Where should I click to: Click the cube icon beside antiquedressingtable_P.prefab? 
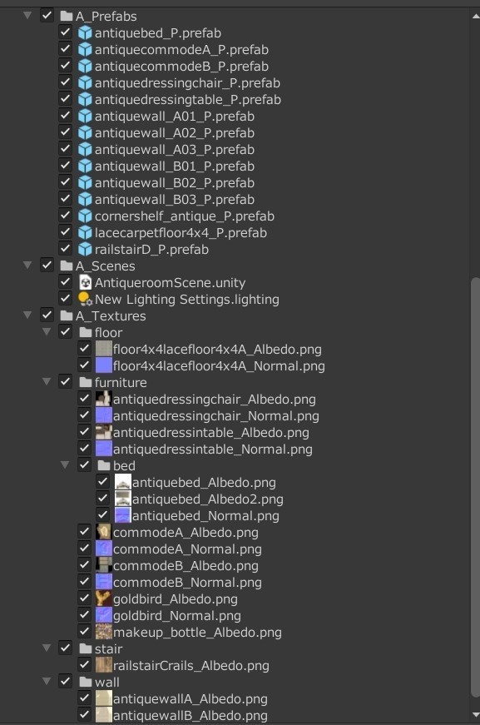coord(85,99)
